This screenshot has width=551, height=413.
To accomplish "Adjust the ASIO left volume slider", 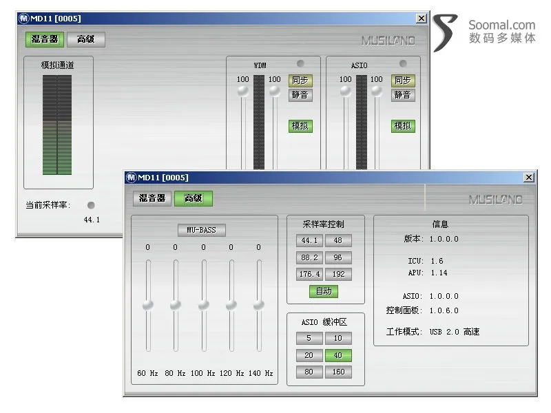I will (x=346, y=92).
